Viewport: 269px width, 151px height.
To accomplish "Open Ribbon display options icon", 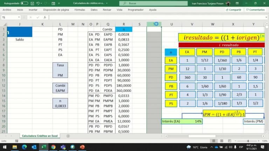I will tap(237, 3).
